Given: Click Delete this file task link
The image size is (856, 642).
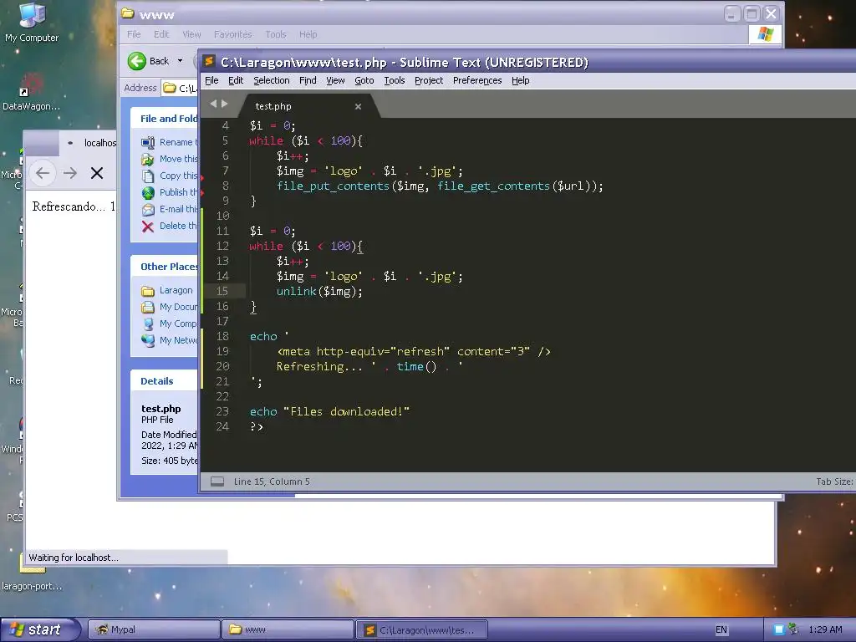Looking at the screenshot, I should pyautogui.click(x=169, y=226).
